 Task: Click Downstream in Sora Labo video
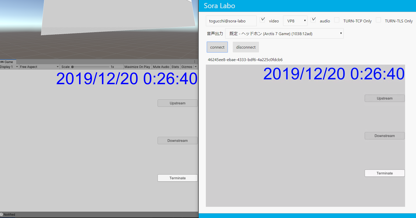[385, 136]
